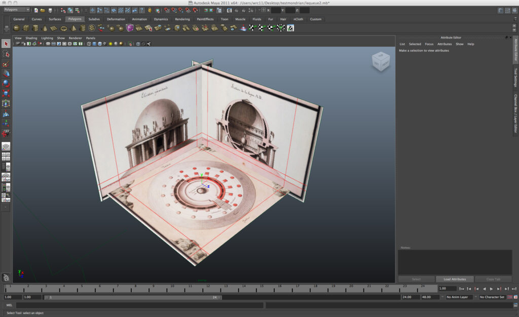The width and height of the screenshot is (519, 317).
Task: Click the MEL command input field
Action: [x=139, y=305]
